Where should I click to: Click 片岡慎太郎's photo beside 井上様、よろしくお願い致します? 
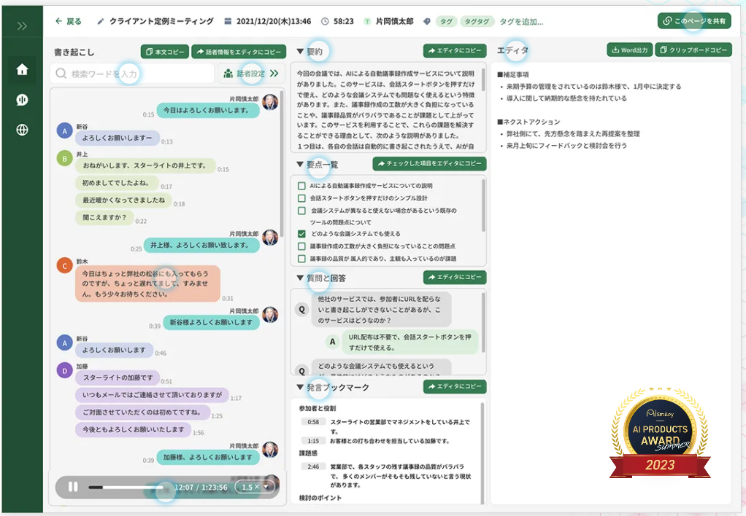pyautogui.click(x=270, y=238)
